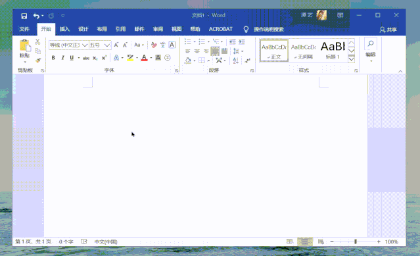Open the phonetic guide (拼音) tool
This screenshot has height=256, width=420.
pyautogui.click(x=162, y=45)
